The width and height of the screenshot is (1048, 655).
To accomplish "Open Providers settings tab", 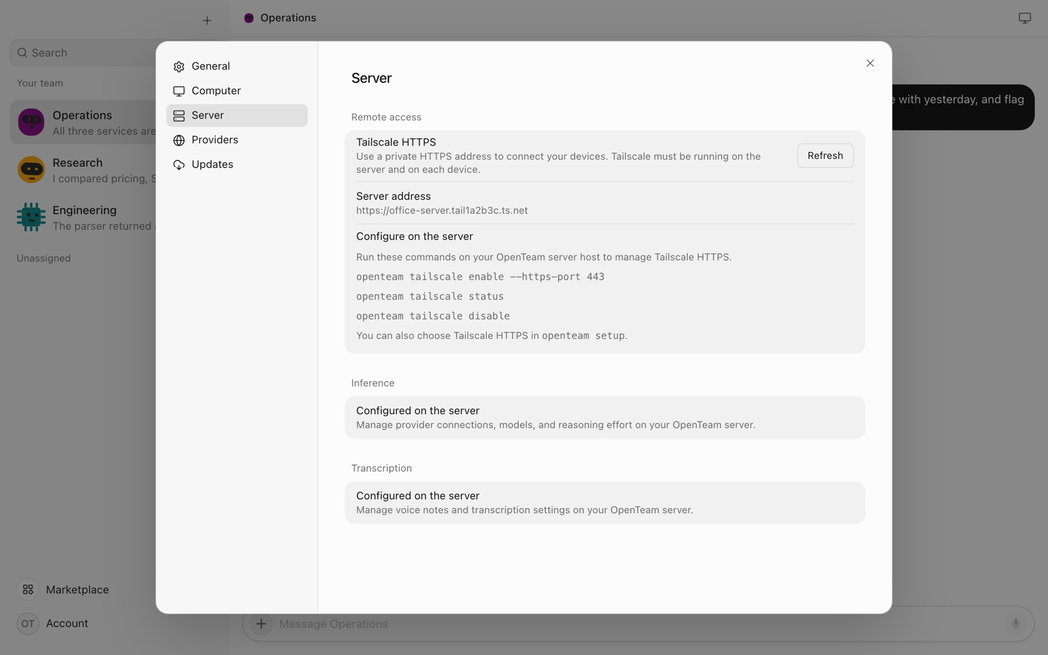I will point(236,140).
